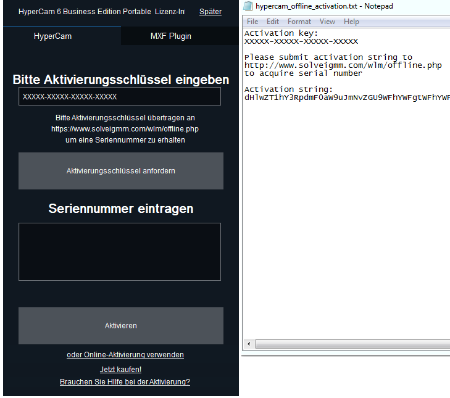This screenshot has width=450, height=398.
Task: Open Brauchen Sie Hilfe bei der Aktivierung link
Action: click(125, 381)
